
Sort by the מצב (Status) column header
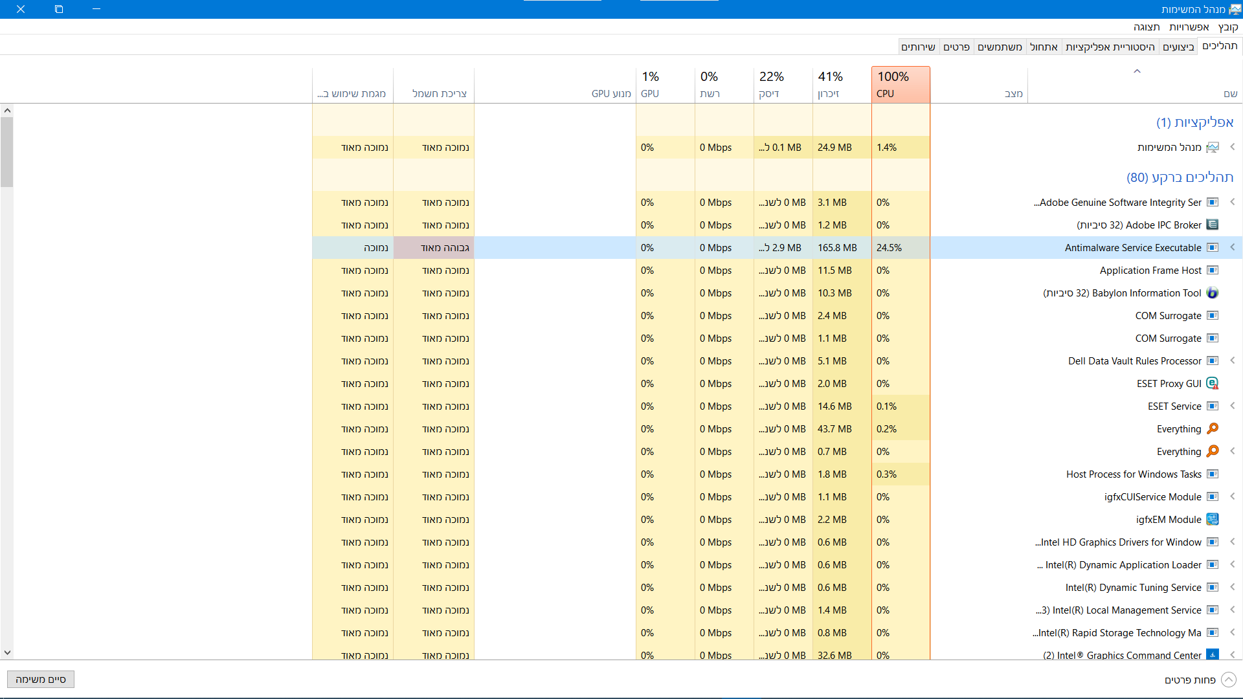point(979,85)
